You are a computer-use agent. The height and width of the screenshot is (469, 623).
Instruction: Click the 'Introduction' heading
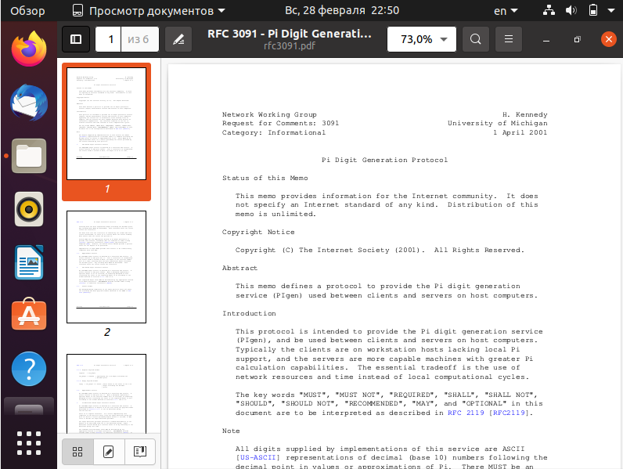pos(249,313)
